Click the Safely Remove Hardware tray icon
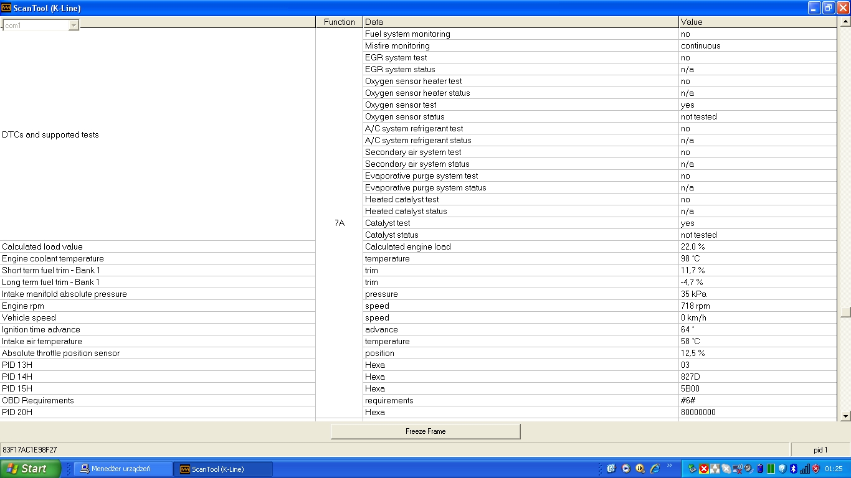This screenshot has height=478, width=851. point(693,469)
